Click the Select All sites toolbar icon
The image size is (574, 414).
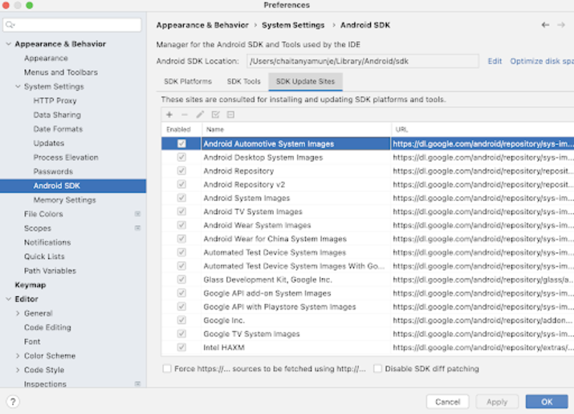pos(215,115)
